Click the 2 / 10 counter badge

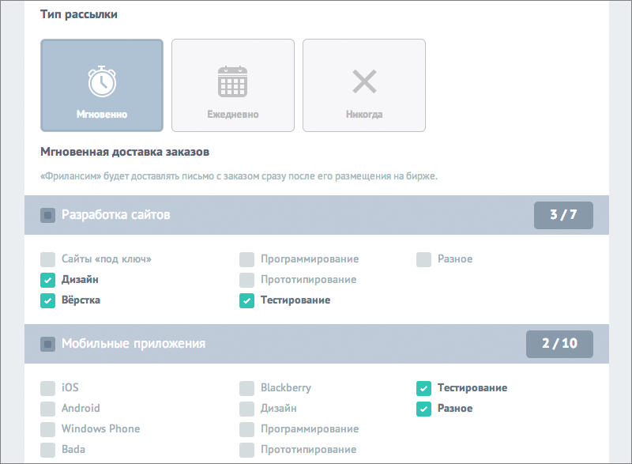(559, 344)
